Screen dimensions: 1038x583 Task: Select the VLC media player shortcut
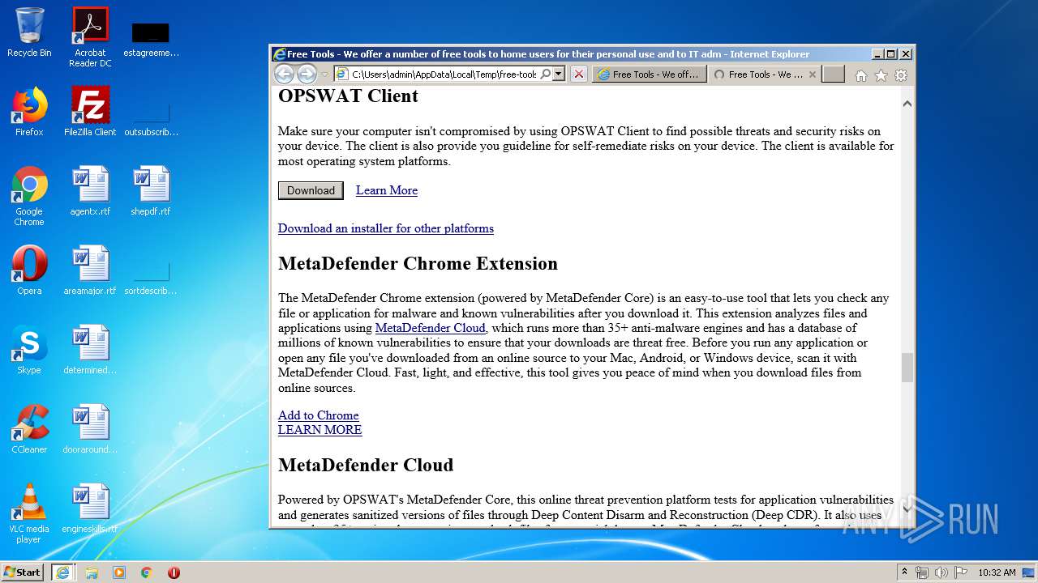point(29,514)
